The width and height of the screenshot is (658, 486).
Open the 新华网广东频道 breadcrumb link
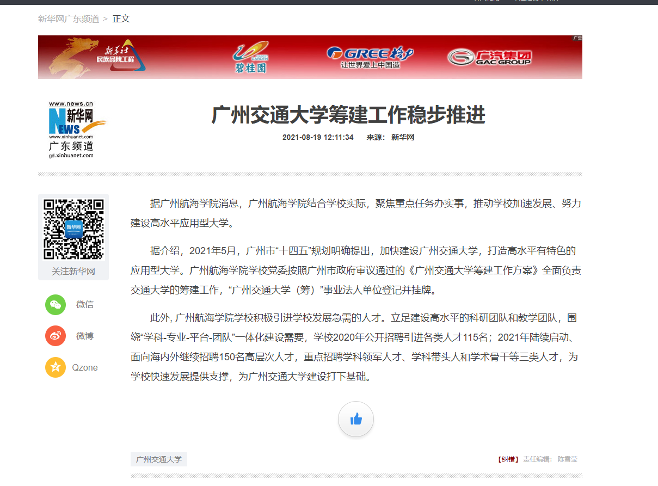[69, 19]
